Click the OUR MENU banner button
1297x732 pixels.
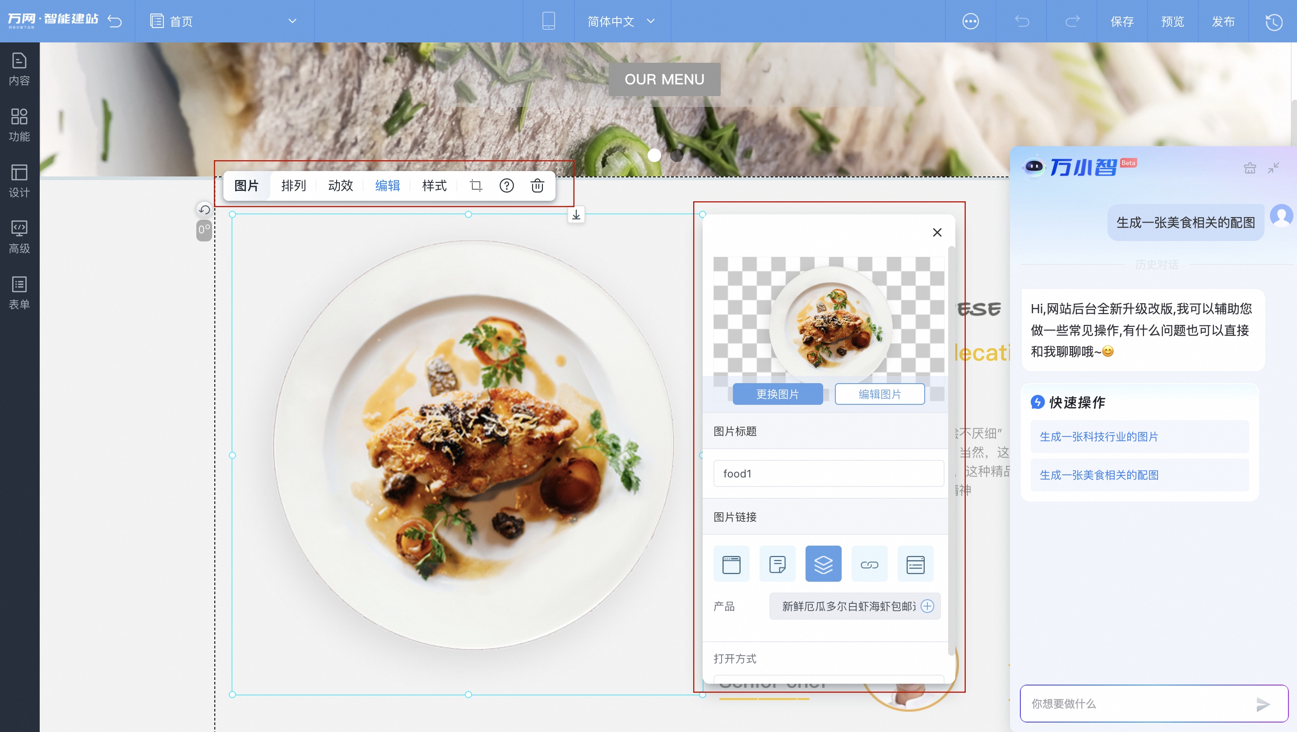664,79
